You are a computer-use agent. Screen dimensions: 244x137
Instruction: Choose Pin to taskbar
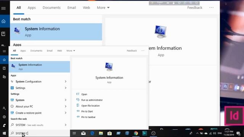coord(88,117)
